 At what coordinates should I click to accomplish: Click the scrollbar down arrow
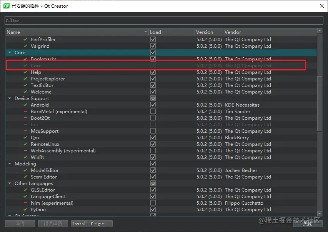(x=320, y=214)
